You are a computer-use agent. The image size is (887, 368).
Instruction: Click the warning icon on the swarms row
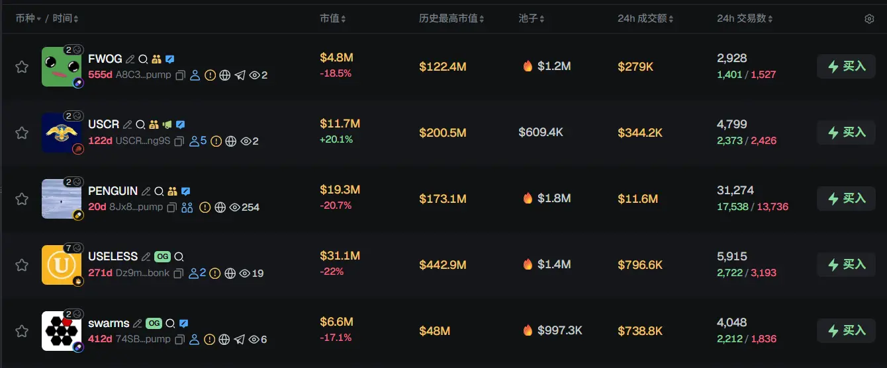pos(210,340)
